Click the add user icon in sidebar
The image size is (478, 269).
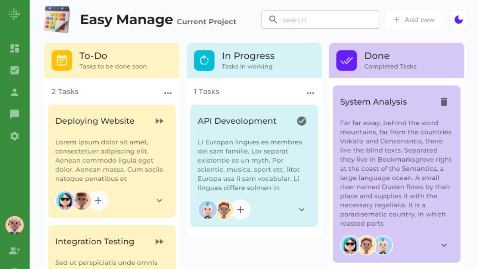coord(15,251)
